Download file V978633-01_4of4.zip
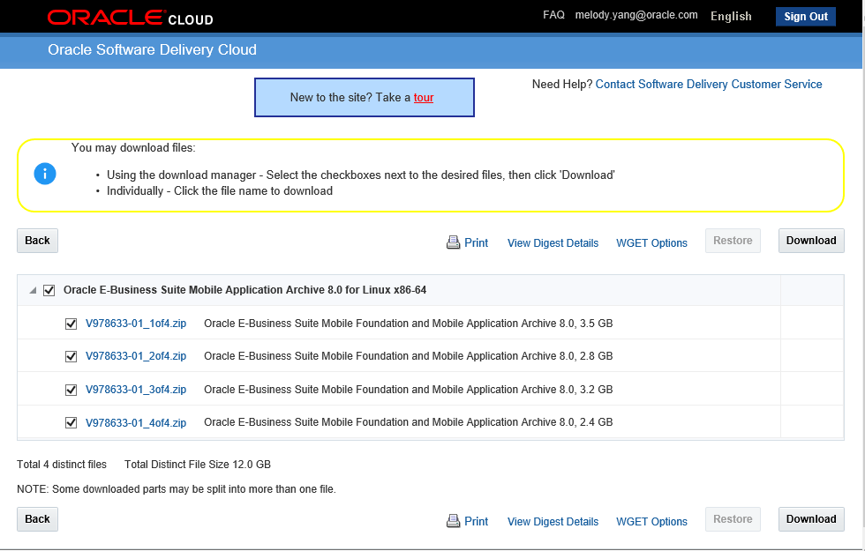865x551 pixels. point(136,422)
